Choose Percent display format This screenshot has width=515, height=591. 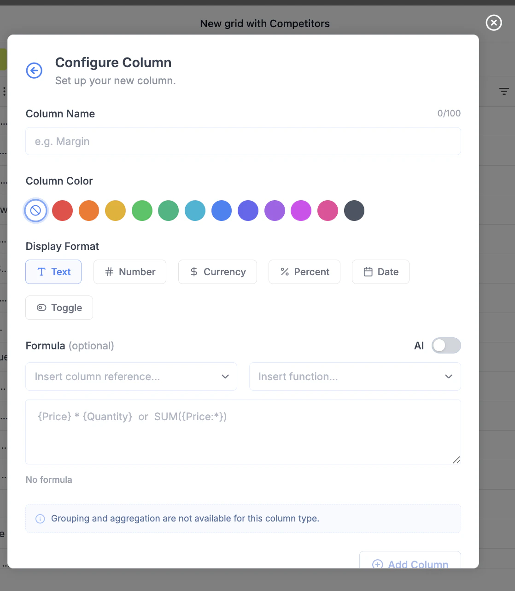(x=304, y=272)
